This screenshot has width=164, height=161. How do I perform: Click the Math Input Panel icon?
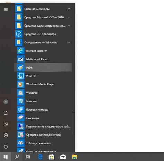pos(20,59)
